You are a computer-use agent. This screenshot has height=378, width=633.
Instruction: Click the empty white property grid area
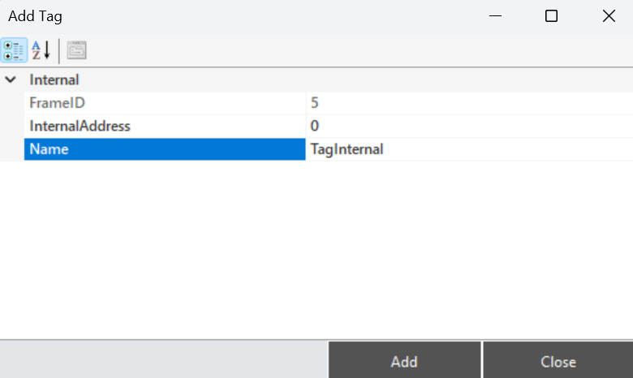point(316,249)
